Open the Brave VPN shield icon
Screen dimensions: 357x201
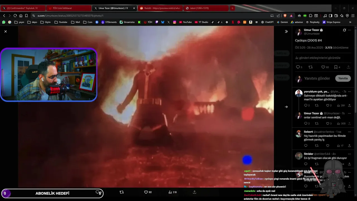[347, 16]
